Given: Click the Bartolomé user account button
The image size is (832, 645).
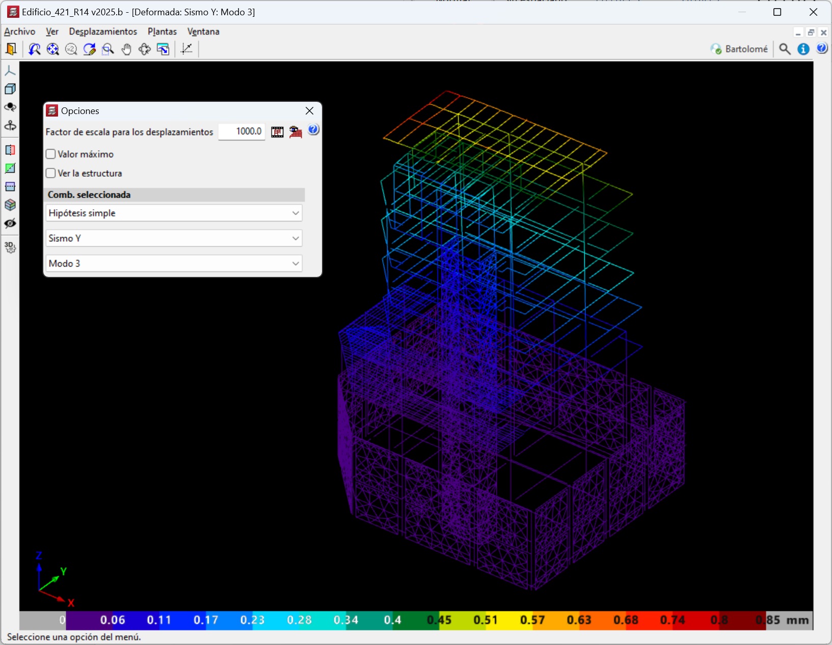Looking at the screenshot, I should (x=739, y=49).
